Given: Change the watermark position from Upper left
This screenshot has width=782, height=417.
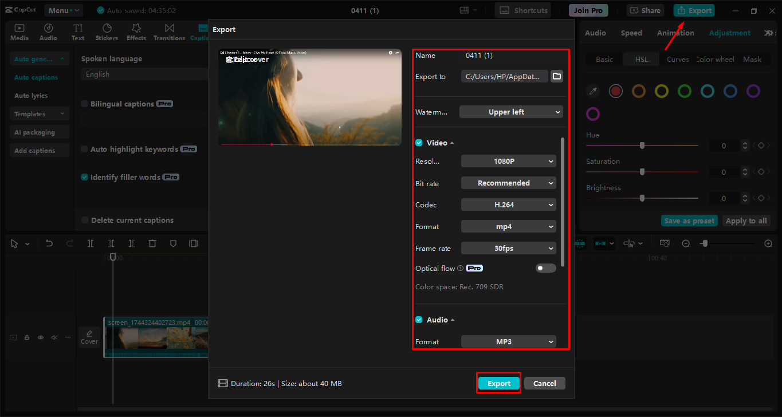Looking at the screenshot, I should click(x=510, y=112).
